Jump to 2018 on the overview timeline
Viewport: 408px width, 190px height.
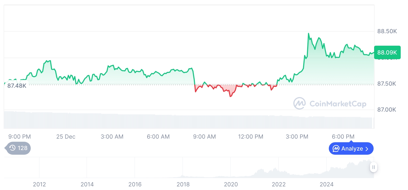coord(183,184)
